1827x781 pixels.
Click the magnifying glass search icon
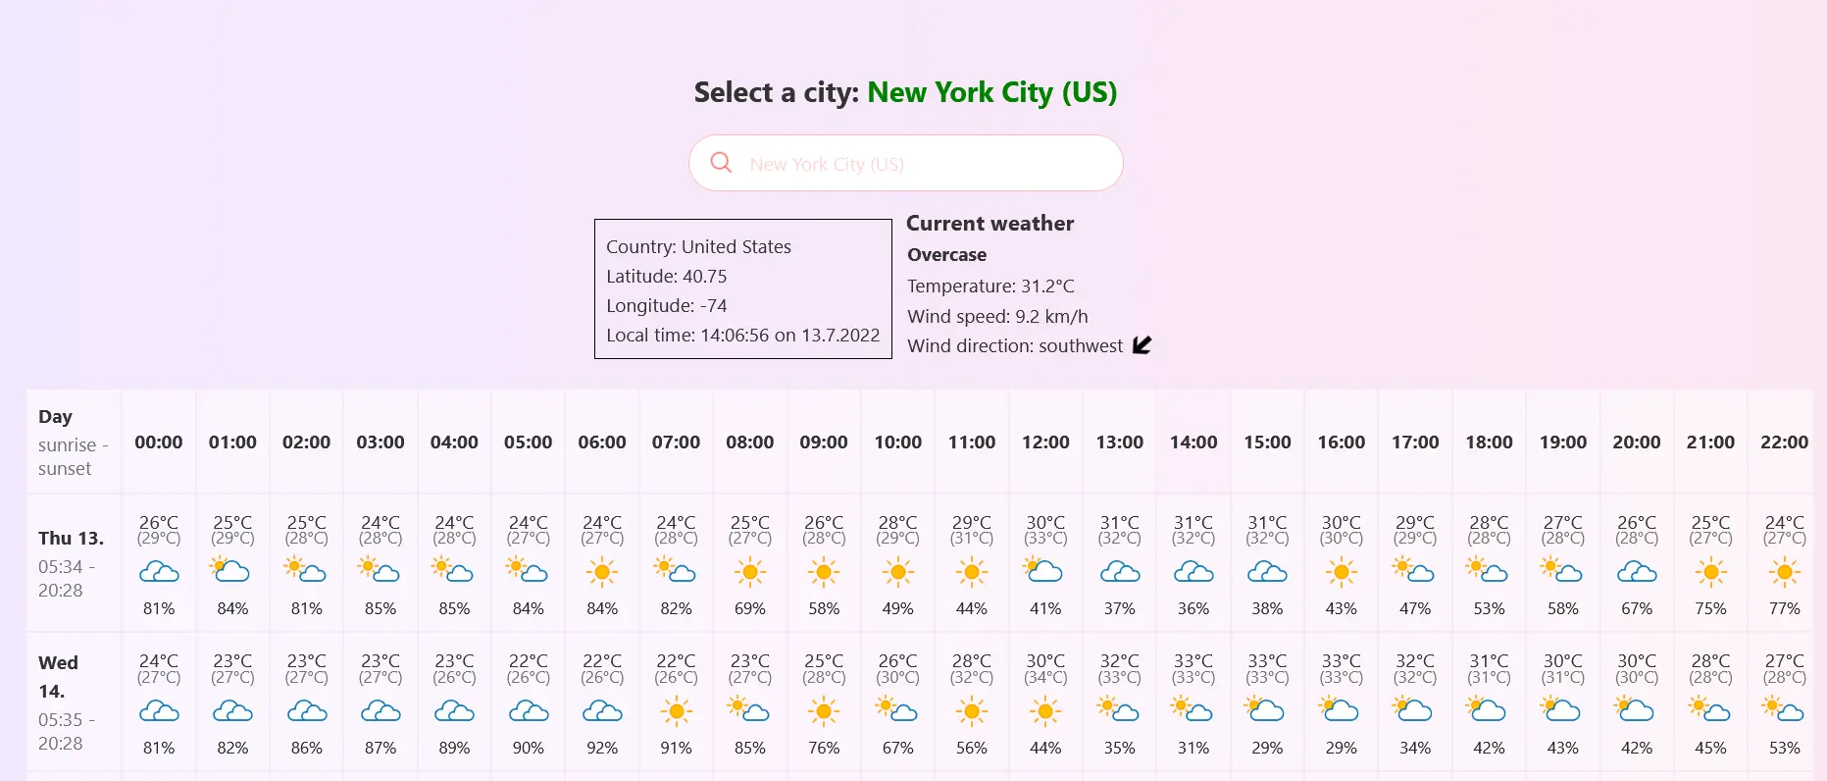coord(722,162)
